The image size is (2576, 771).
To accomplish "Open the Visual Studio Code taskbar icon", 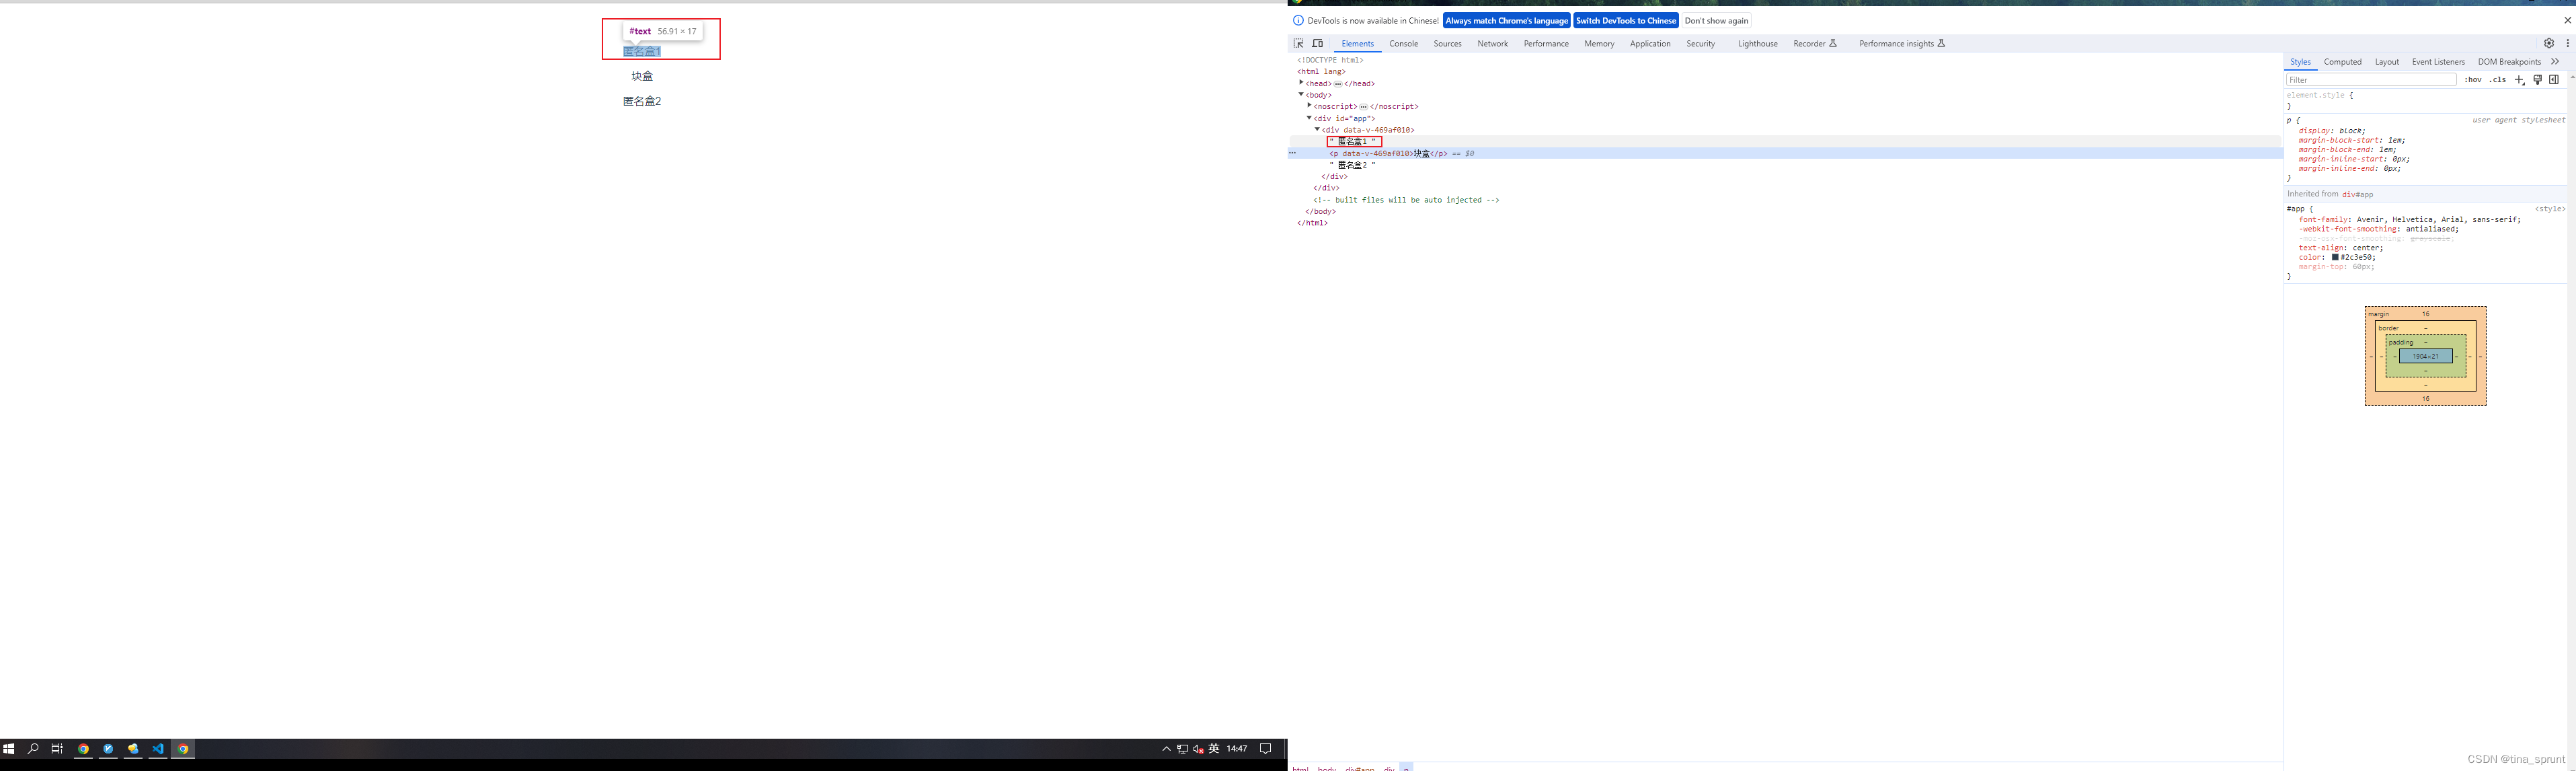I will click(158, 749).
